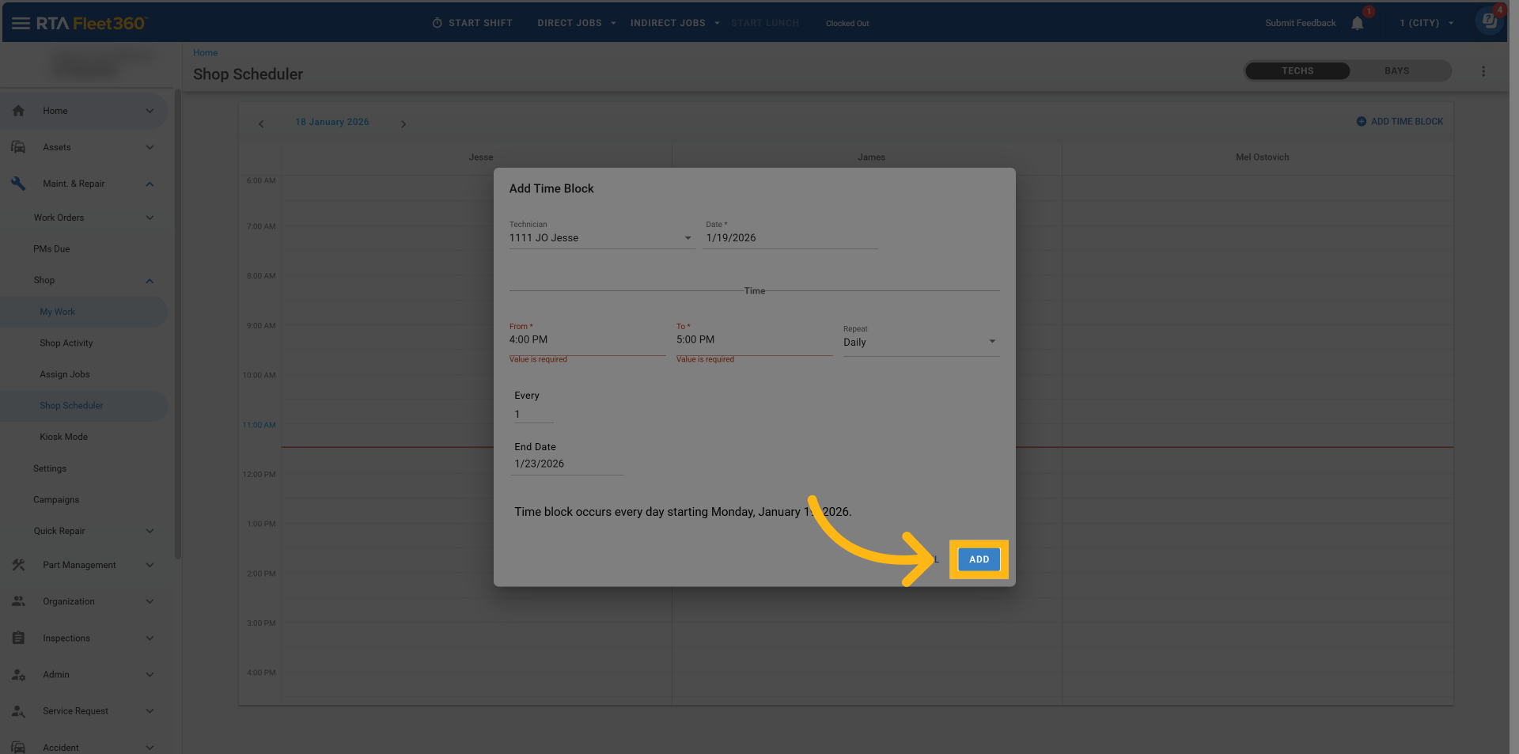1519x754 pixels.
Task: Click the End Date field
Action: tap(567, 464)
